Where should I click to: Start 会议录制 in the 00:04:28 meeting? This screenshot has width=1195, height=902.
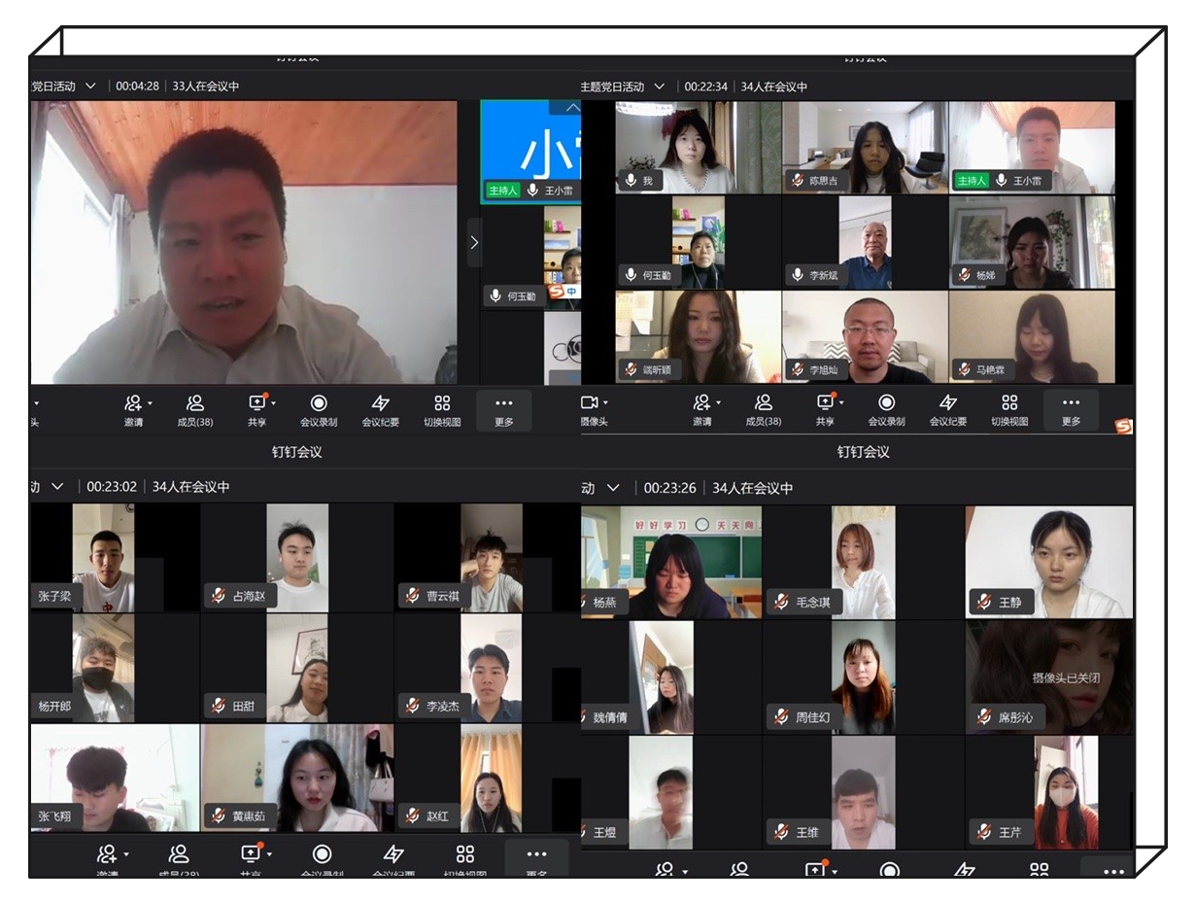tap(318, 409)
